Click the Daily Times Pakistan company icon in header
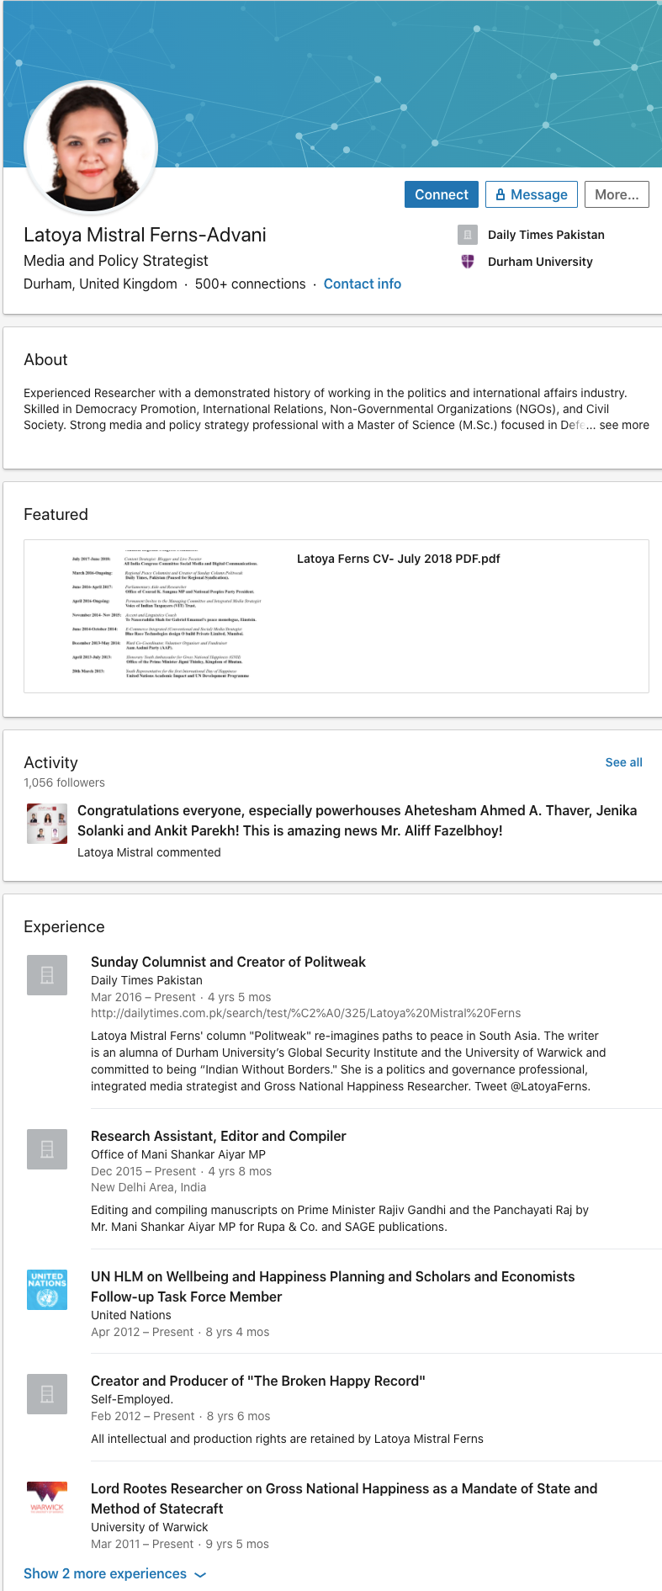The height and width of the screenshot is (1591, 662). coord(468,235)
